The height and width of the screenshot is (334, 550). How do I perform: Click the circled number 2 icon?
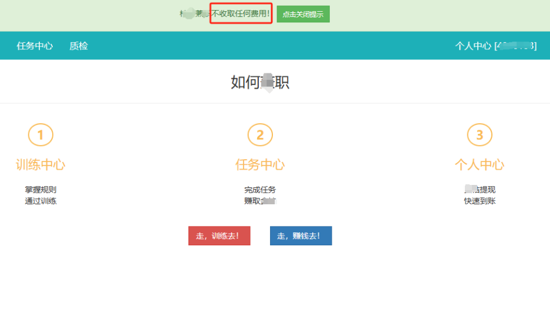click(x=260, y=135)
